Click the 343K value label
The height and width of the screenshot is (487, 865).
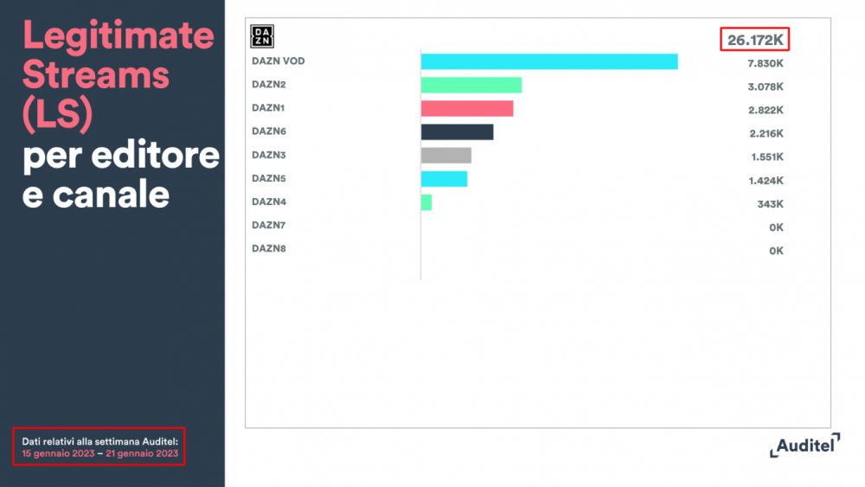pos(770,204)
